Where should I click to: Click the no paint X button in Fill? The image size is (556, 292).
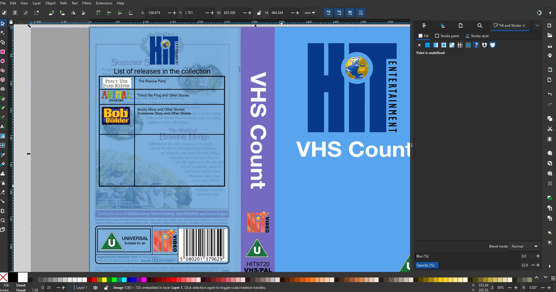click(x=419, y=45)
